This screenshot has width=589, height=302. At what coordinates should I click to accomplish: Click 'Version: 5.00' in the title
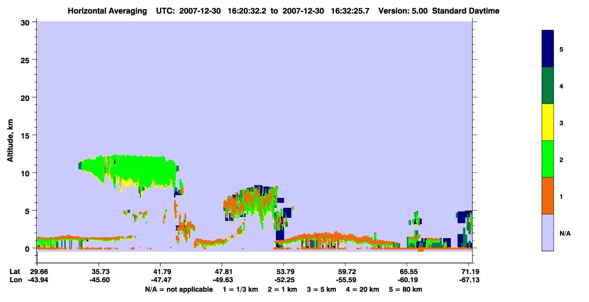pyautogui.click(x=403, y=11)
